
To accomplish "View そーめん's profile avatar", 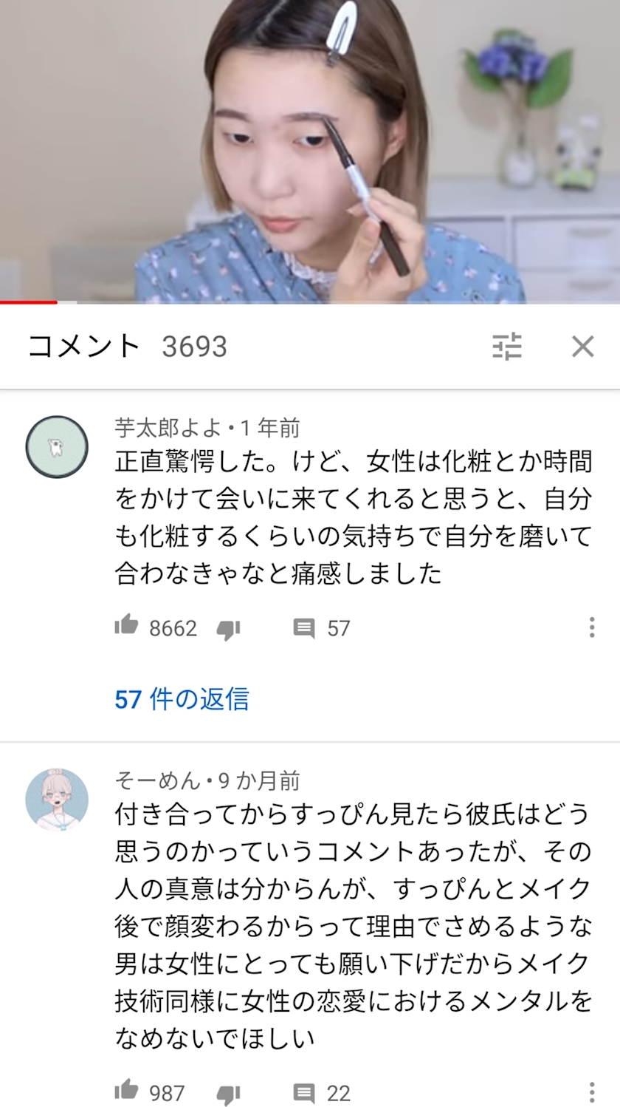I will tap(57, 800).
